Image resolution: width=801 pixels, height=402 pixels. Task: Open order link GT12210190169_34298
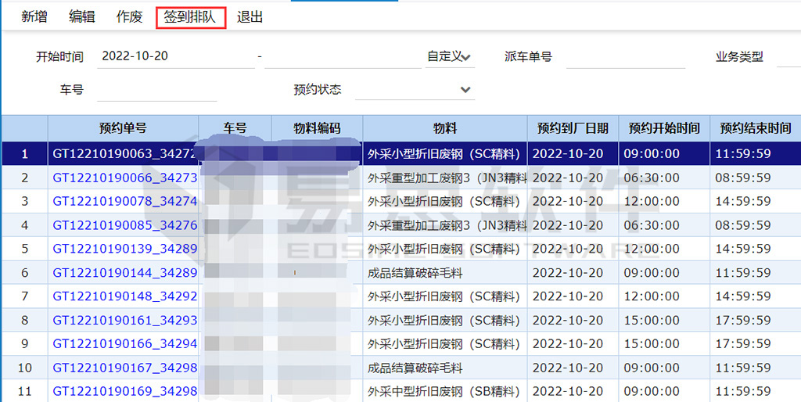pos(124,391)
